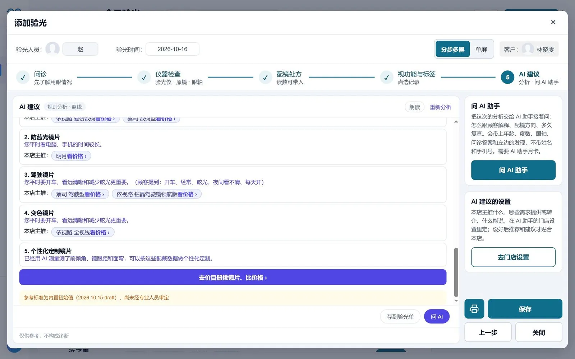Image resolution: width=575 pixels, height=359 pixels.
Task: Click the small 问 AI pill button
Action: (437, 316)
